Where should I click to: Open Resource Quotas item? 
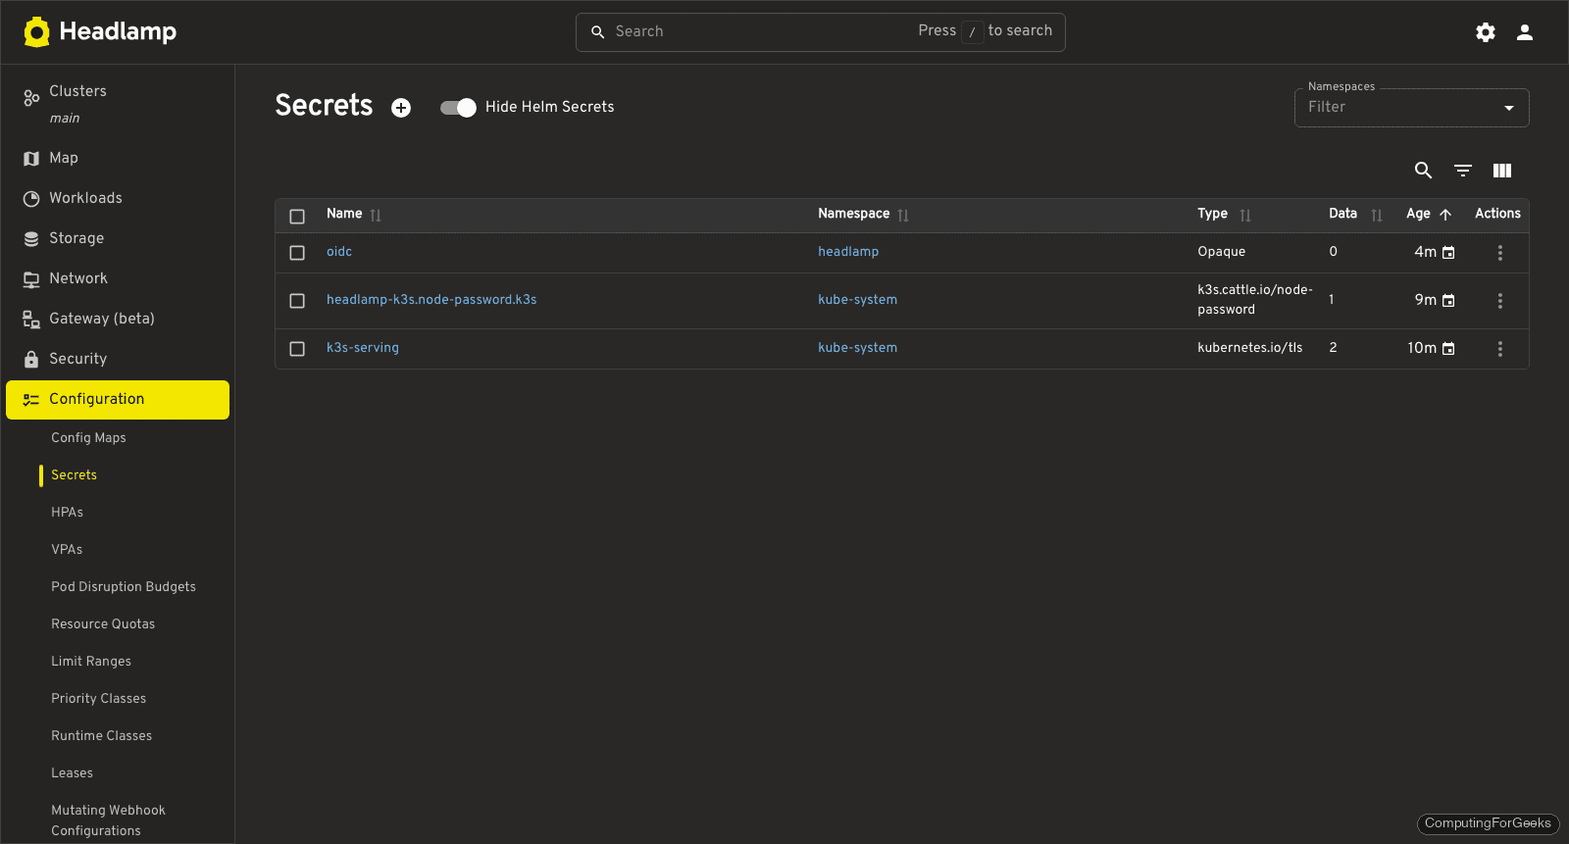point(103,624)
